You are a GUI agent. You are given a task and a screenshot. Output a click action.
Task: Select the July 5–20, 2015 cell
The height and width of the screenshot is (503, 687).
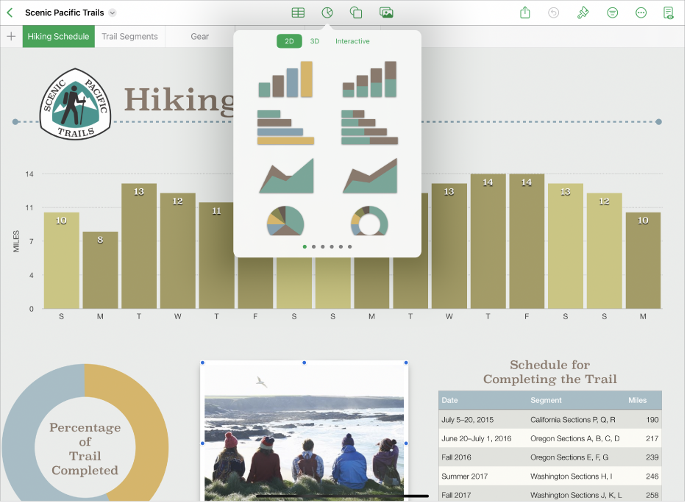(x=483, y=420)
